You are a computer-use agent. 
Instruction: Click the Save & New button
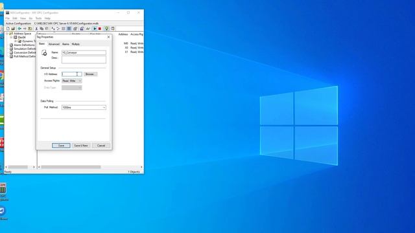point(81,146)
